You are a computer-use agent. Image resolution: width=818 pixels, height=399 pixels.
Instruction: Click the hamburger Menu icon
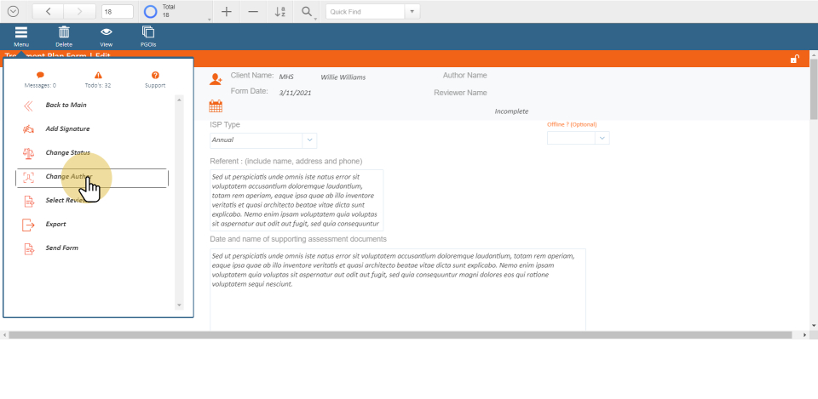point(21,32)
